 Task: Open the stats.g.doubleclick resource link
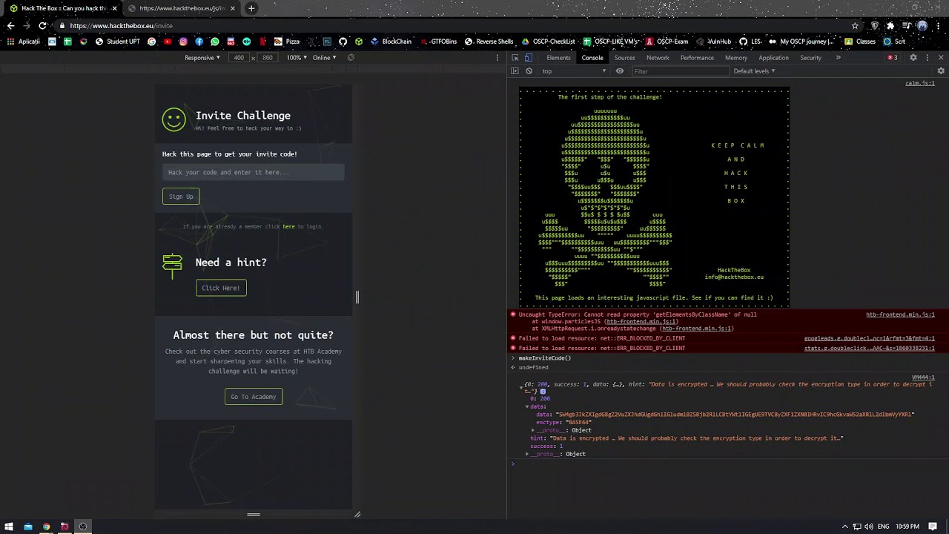point(870,348)
